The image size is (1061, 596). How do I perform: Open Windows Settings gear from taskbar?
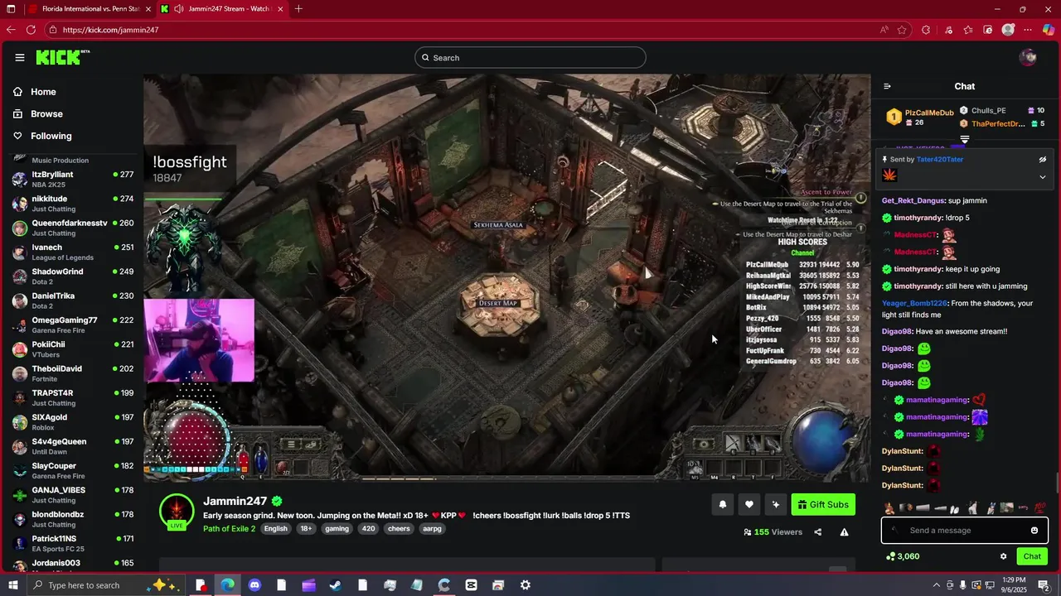(526, 585)
